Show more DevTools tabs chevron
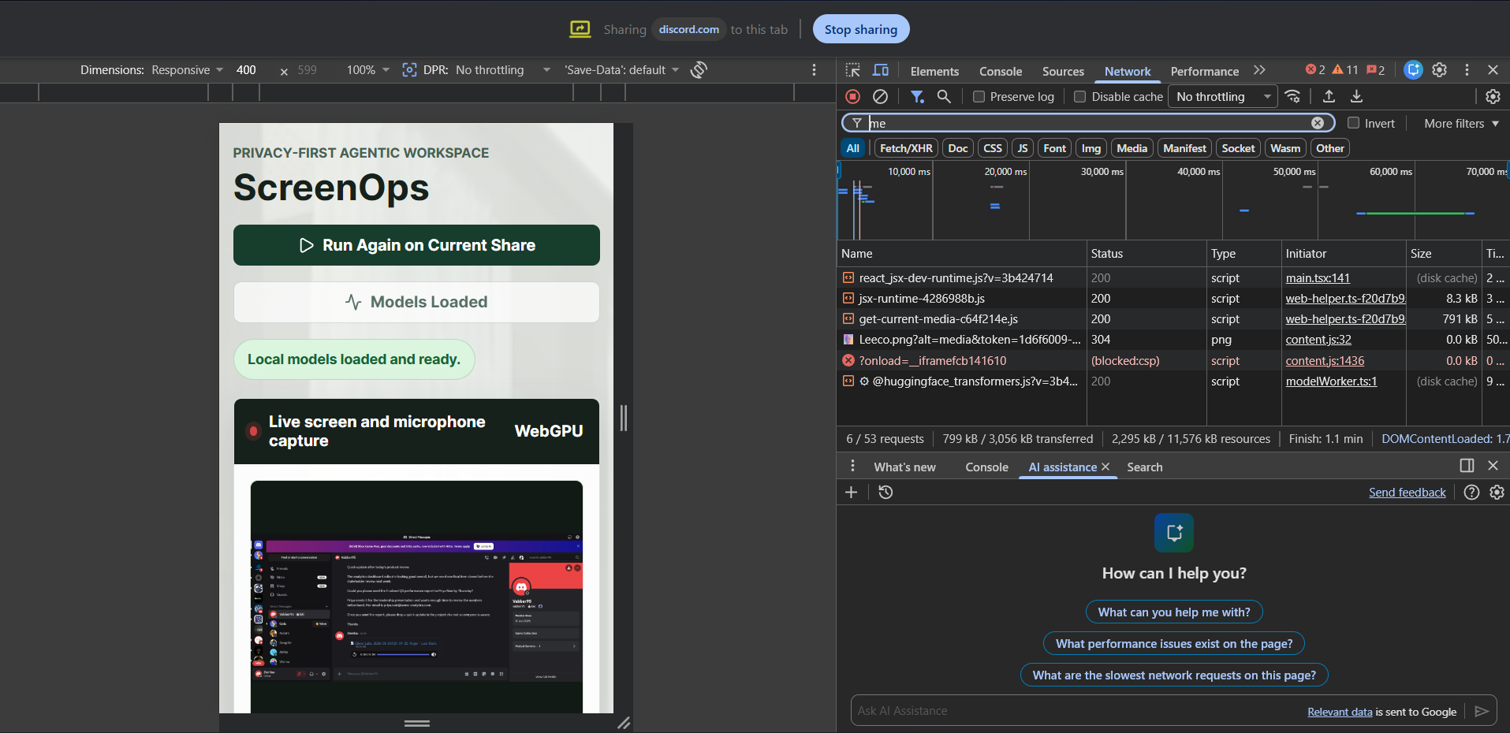 coord(1259,70)
